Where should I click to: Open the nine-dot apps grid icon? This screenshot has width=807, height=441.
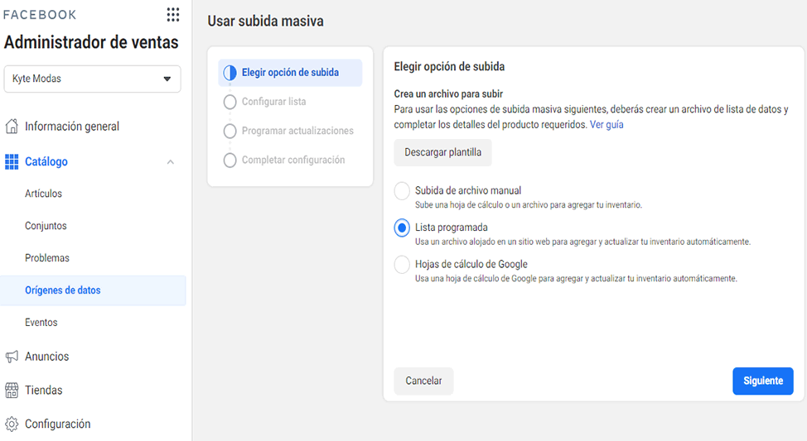click(173, 14)
